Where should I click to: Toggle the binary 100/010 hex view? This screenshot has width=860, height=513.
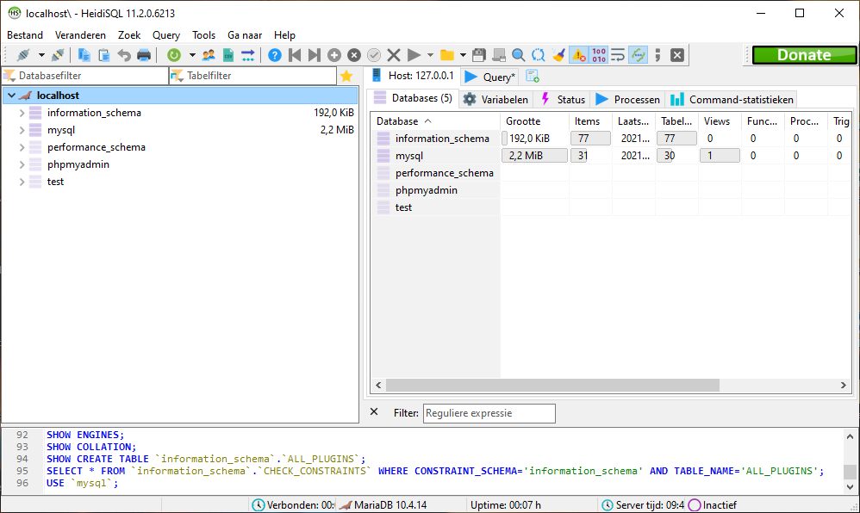click(x=598, y=55)
